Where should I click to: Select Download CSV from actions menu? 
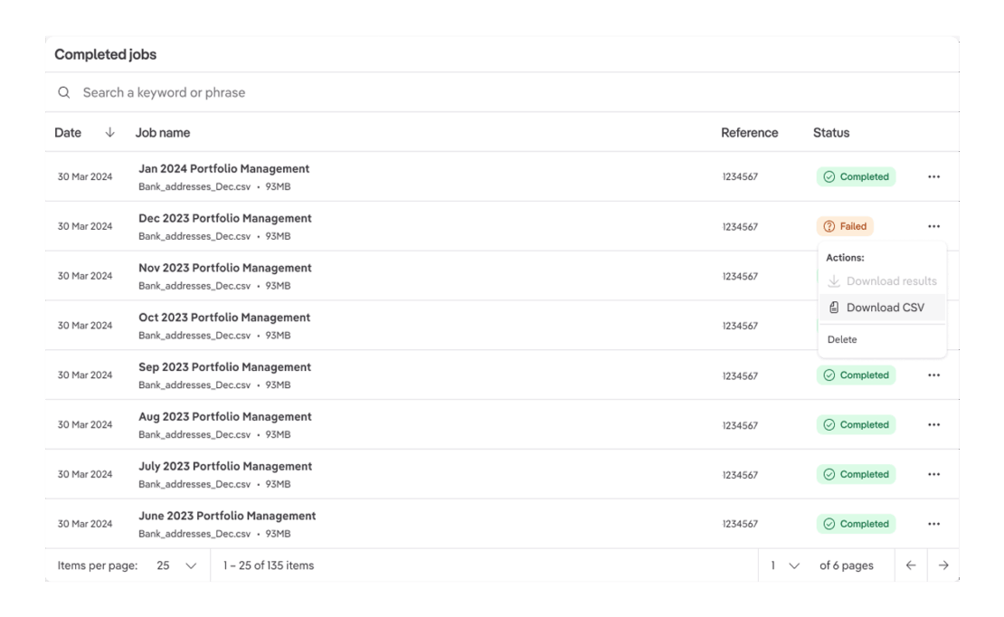883,308
